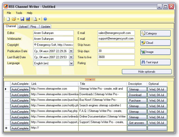Click the Hide optionals button
The height and width of the screenshot is (137, 179).
(x=147, y=72)
